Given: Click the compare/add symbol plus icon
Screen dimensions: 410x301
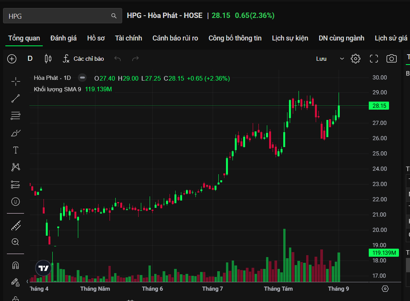Looking at the screenshot, I should [x=12, y=58].
